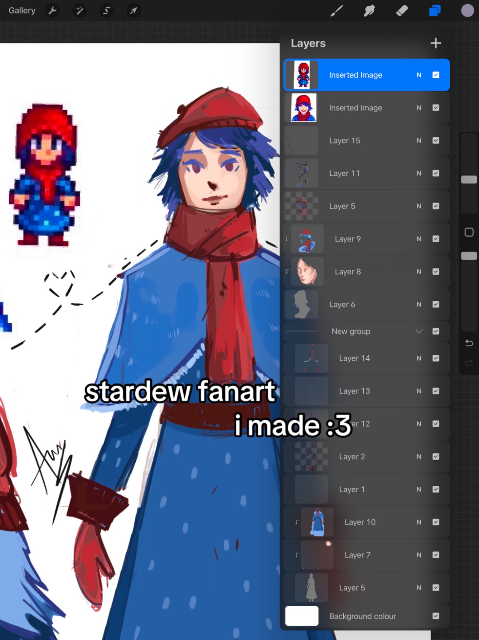
Task: Tap the Background colour label
Action: (x=363, y=616)
